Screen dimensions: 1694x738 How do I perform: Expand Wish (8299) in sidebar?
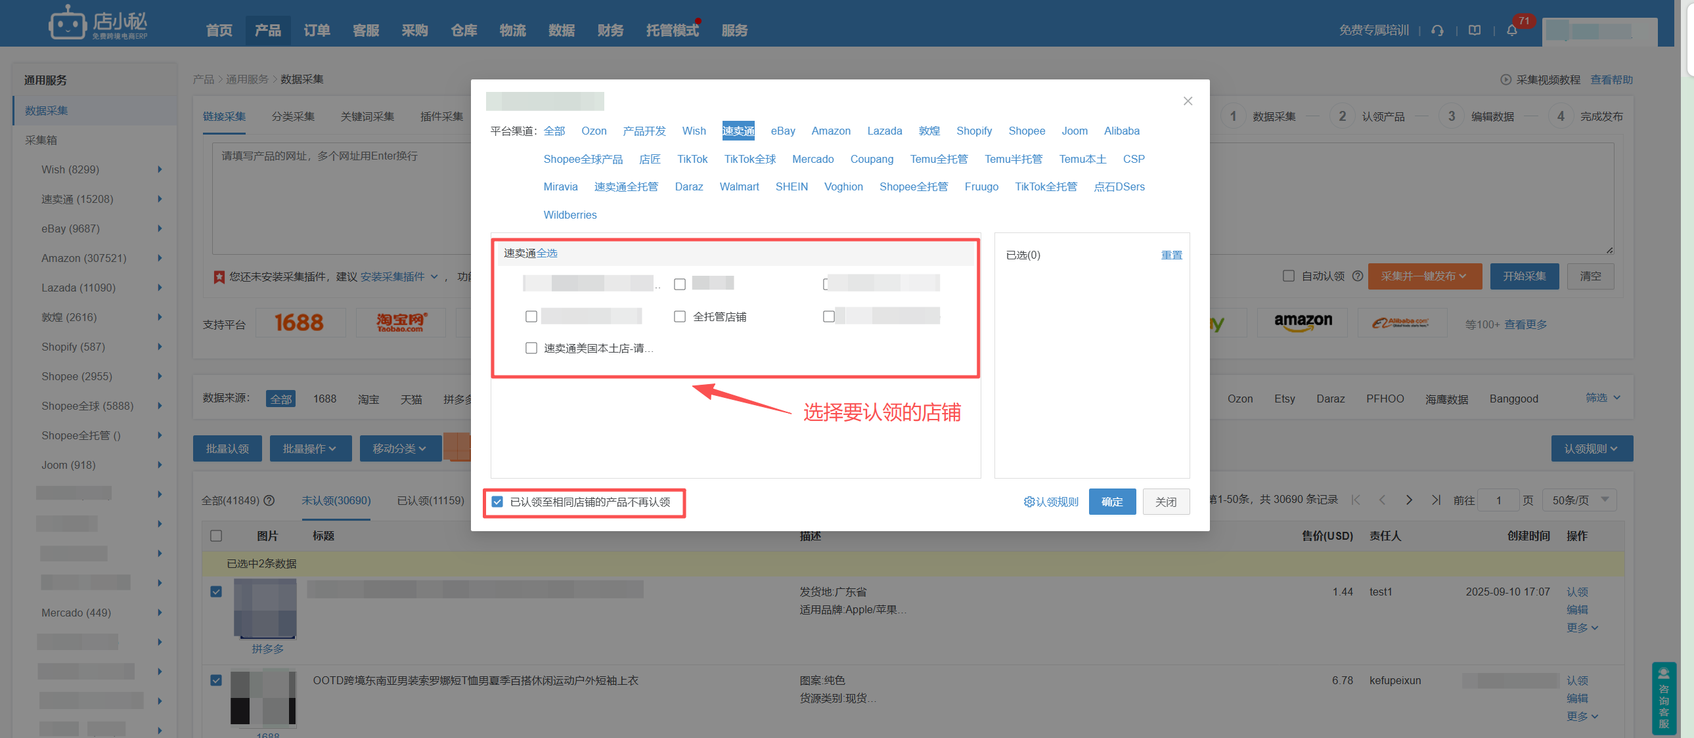[160, 169]
